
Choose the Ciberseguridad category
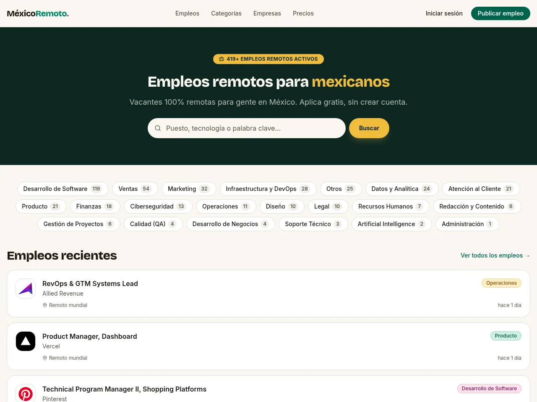pos(158,206)
